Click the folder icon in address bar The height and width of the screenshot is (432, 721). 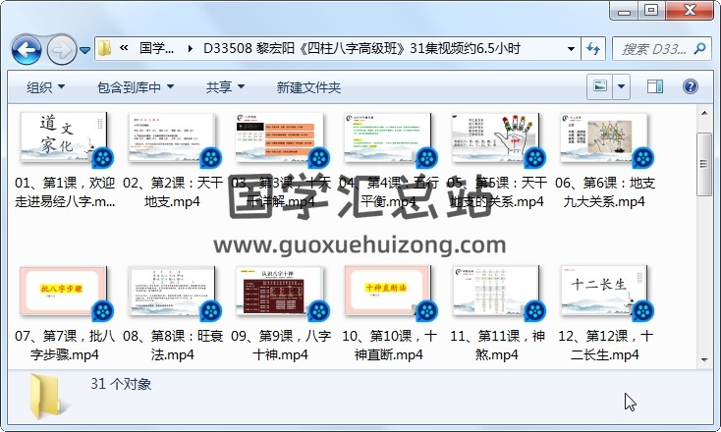[105, 48]
